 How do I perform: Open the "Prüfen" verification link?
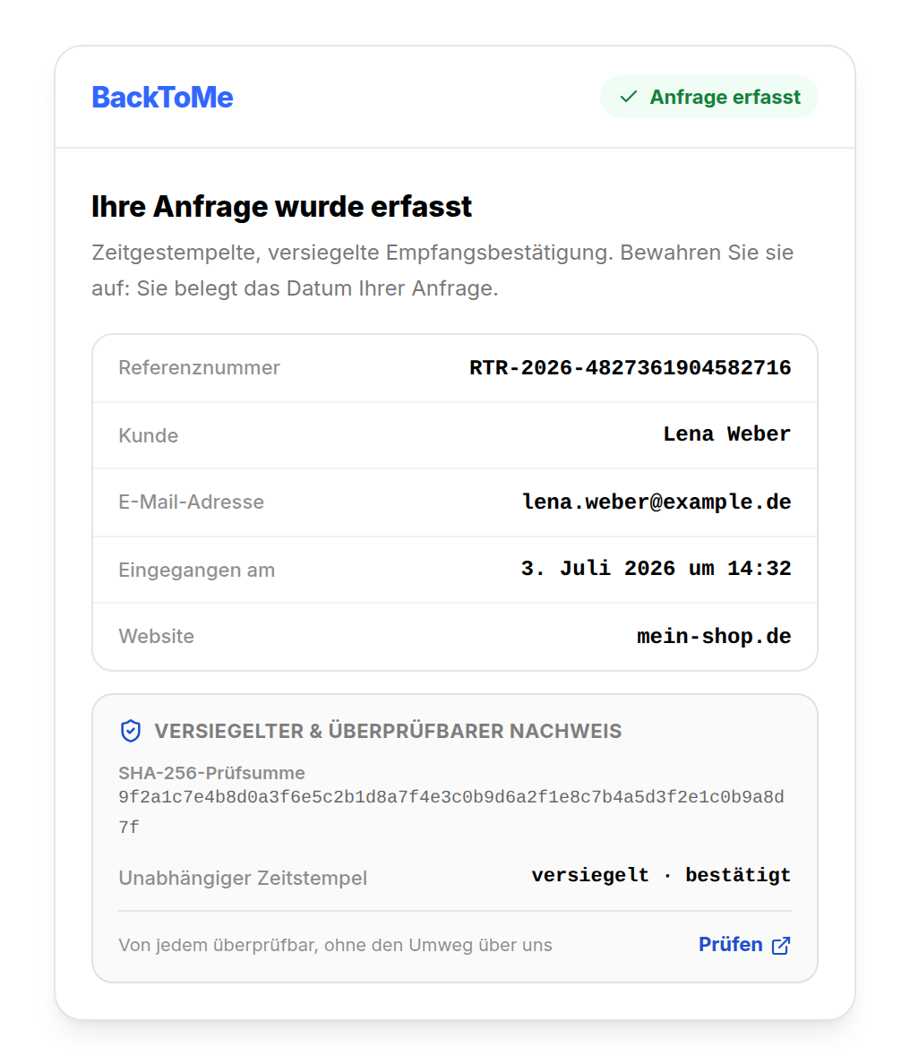(x=744, y=945)
